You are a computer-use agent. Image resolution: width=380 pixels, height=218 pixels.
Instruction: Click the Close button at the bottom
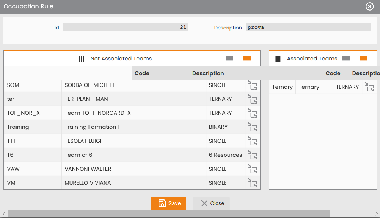pos(211,204)
